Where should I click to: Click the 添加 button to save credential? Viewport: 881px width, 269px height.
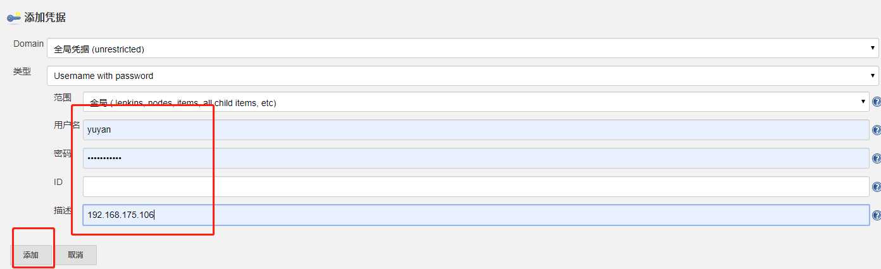coord(31,255)
